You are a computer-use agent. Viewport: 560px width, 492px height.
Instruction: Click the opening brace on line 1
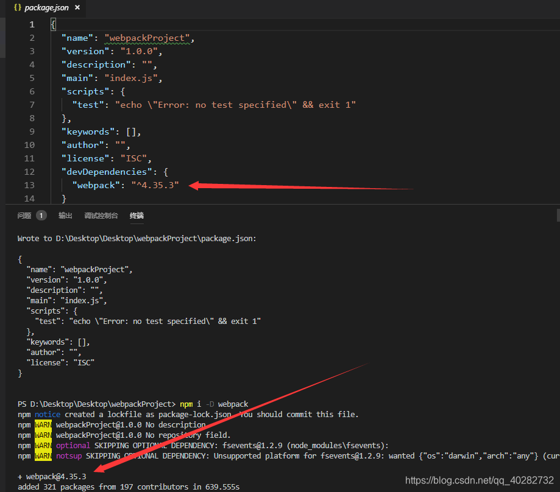[x=53, y=24]
